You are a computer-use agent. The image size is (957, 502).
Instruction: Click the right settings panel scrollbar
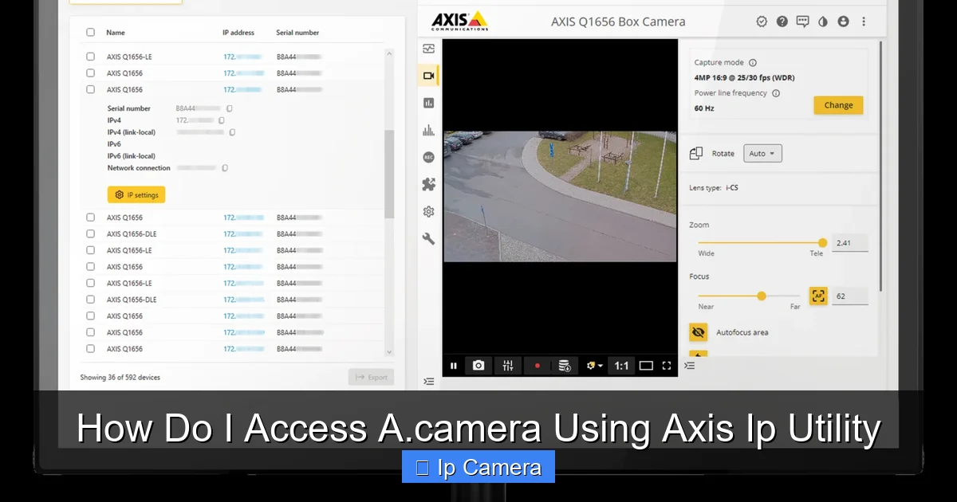point(880,167)
